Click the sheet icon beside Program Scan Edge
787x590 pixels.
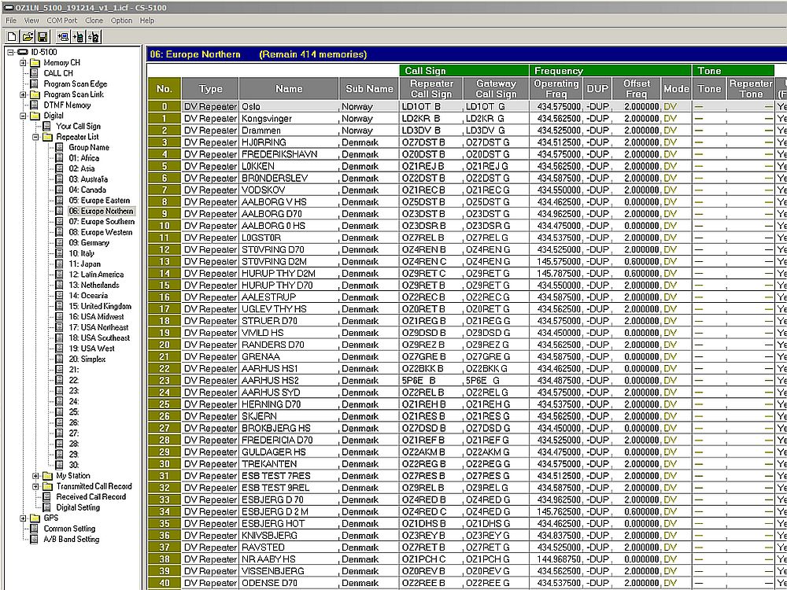click(35, 84)
